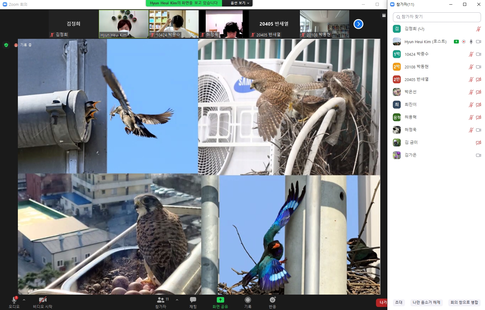Click camera-off icon for 최진이
Viewport: 485px width, 310px height.
[479, 105]
